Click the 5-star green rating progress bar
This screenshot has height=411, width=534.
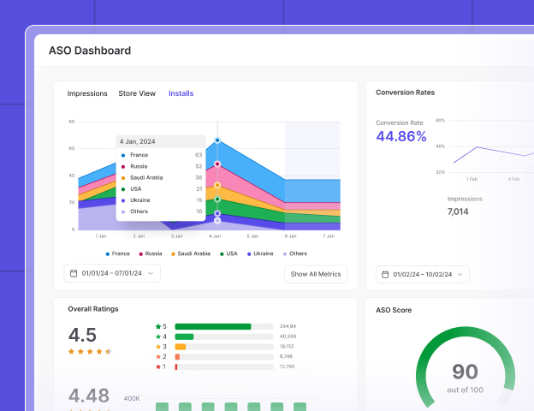[213, 326]
